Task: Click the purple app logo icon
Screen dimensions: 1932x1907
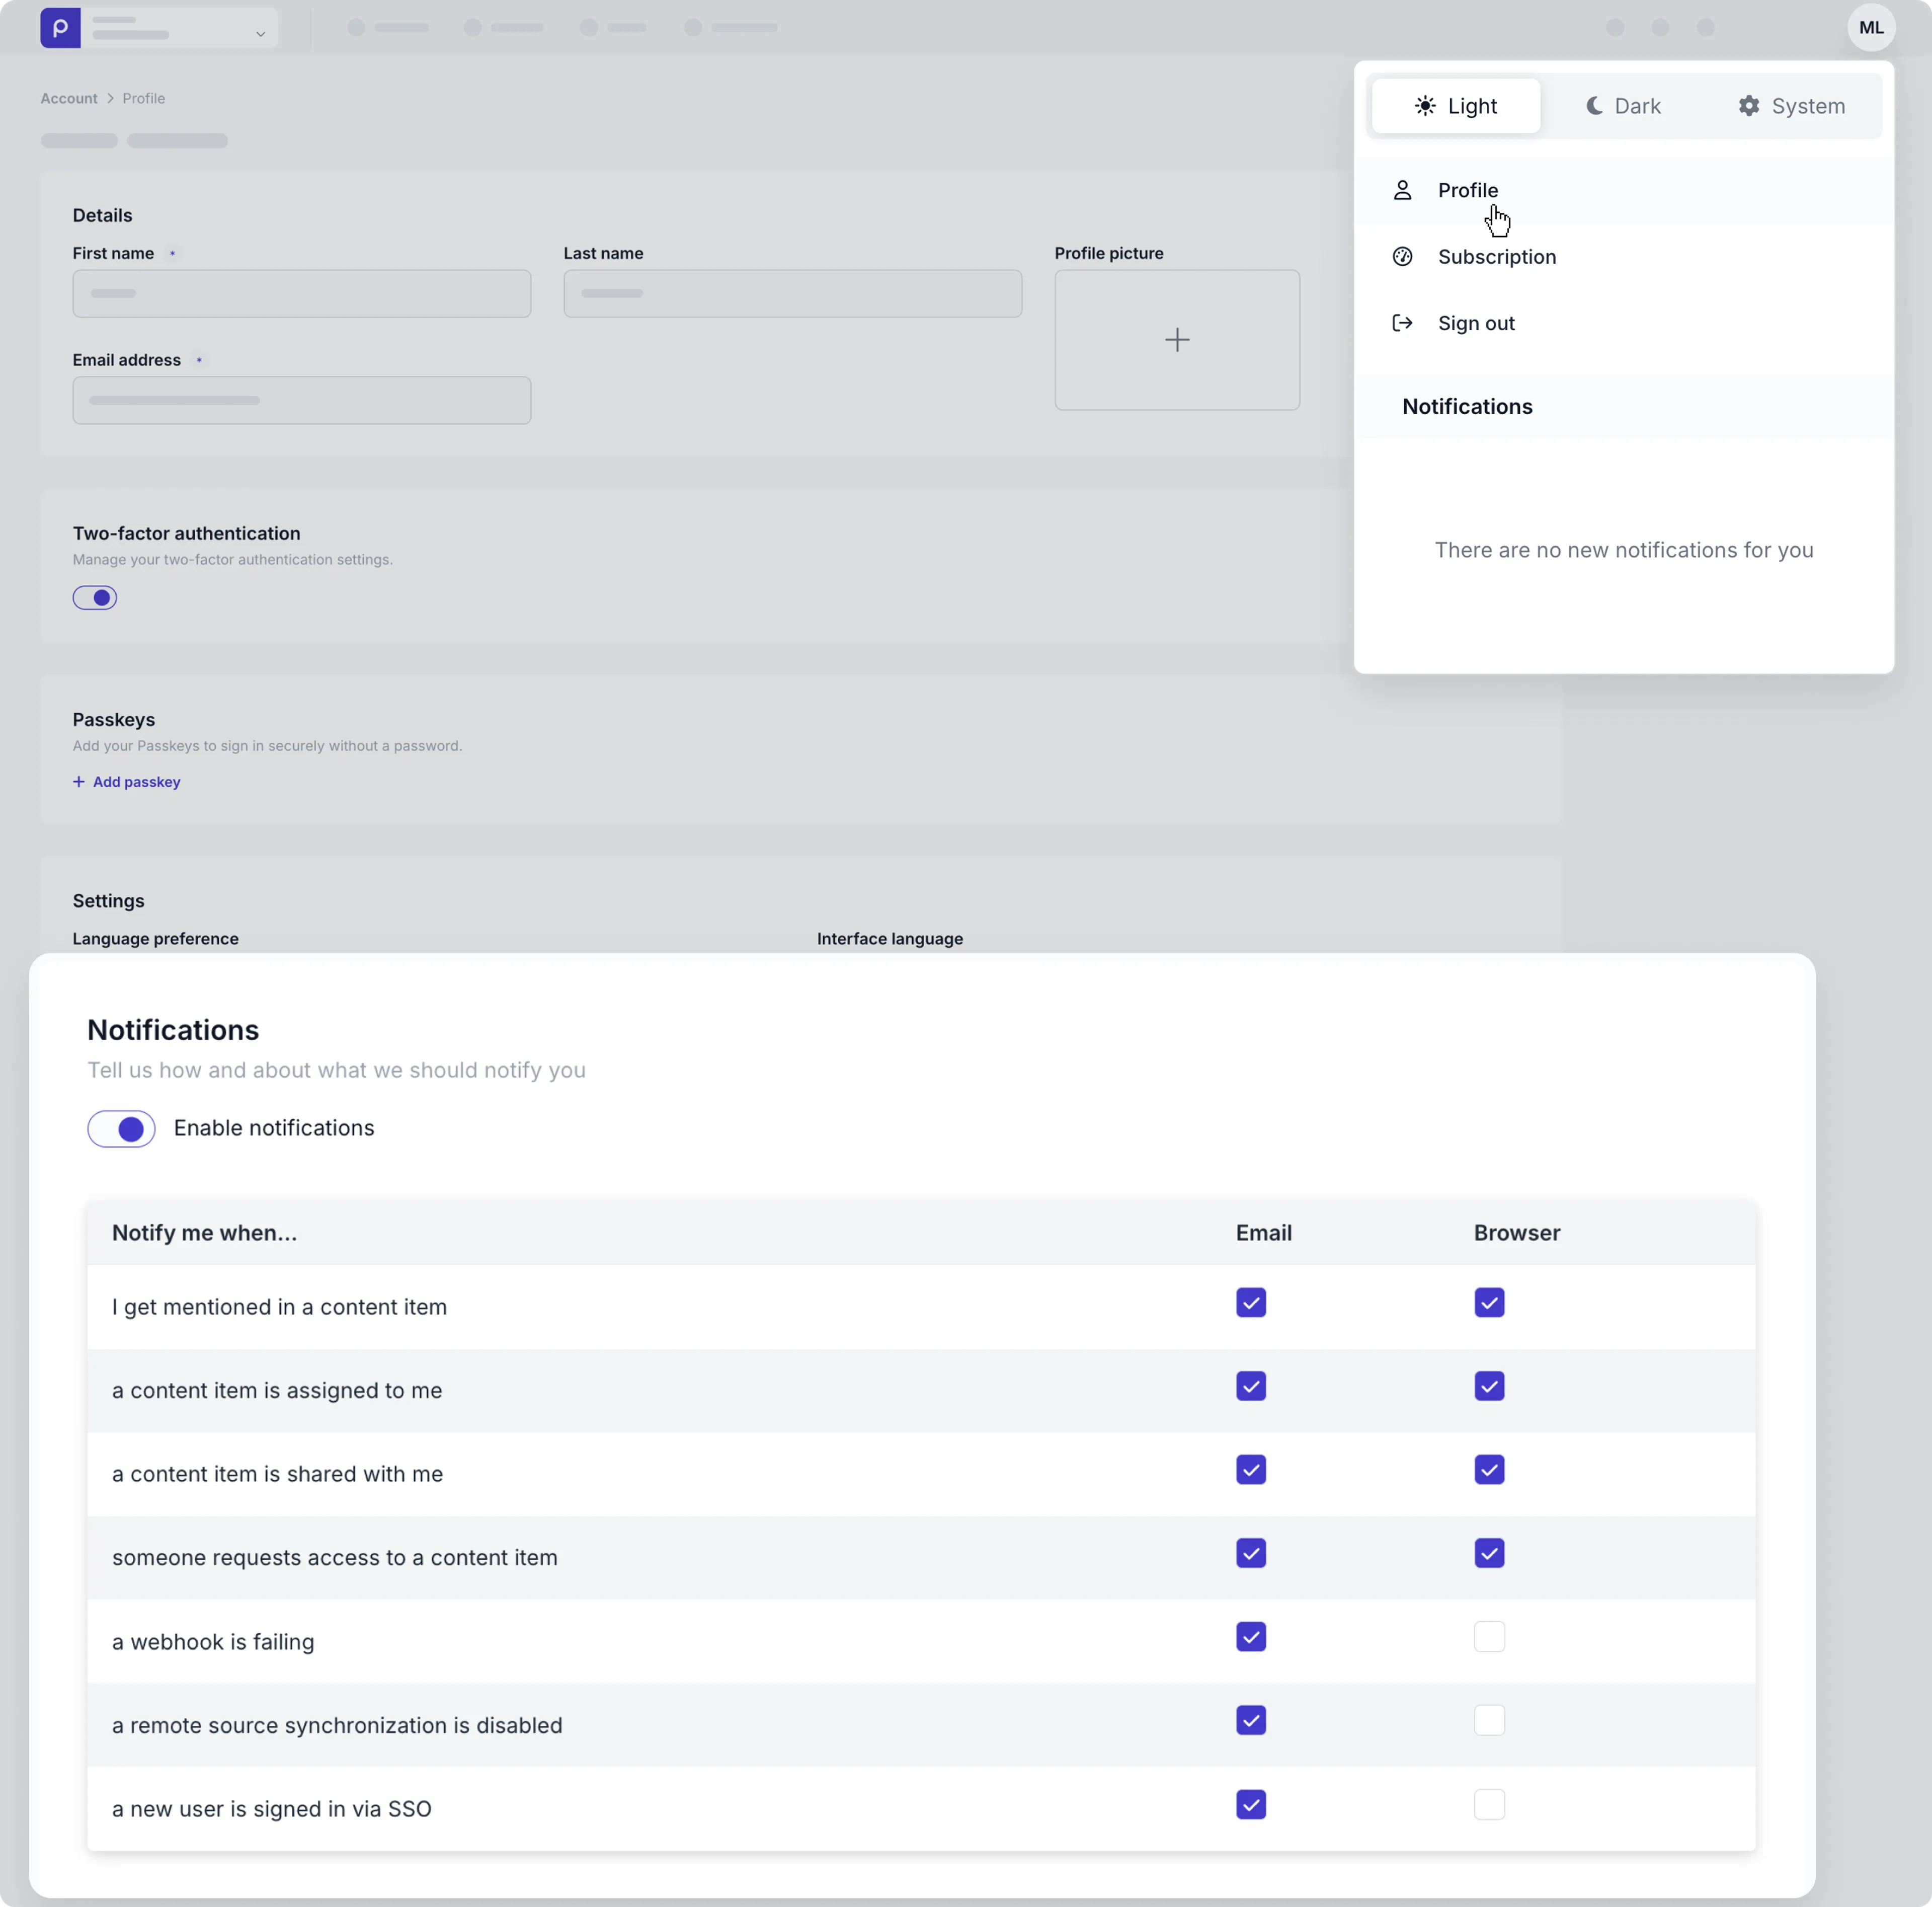Action: (x=61, y=28)
